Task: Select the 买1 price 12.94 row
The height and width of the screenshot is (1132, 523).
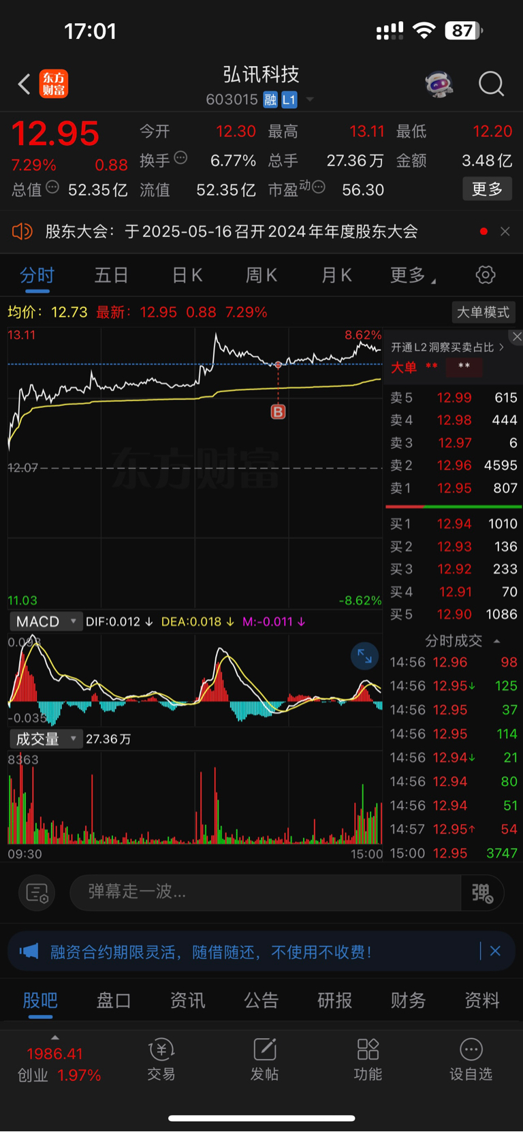Action: 454,524
